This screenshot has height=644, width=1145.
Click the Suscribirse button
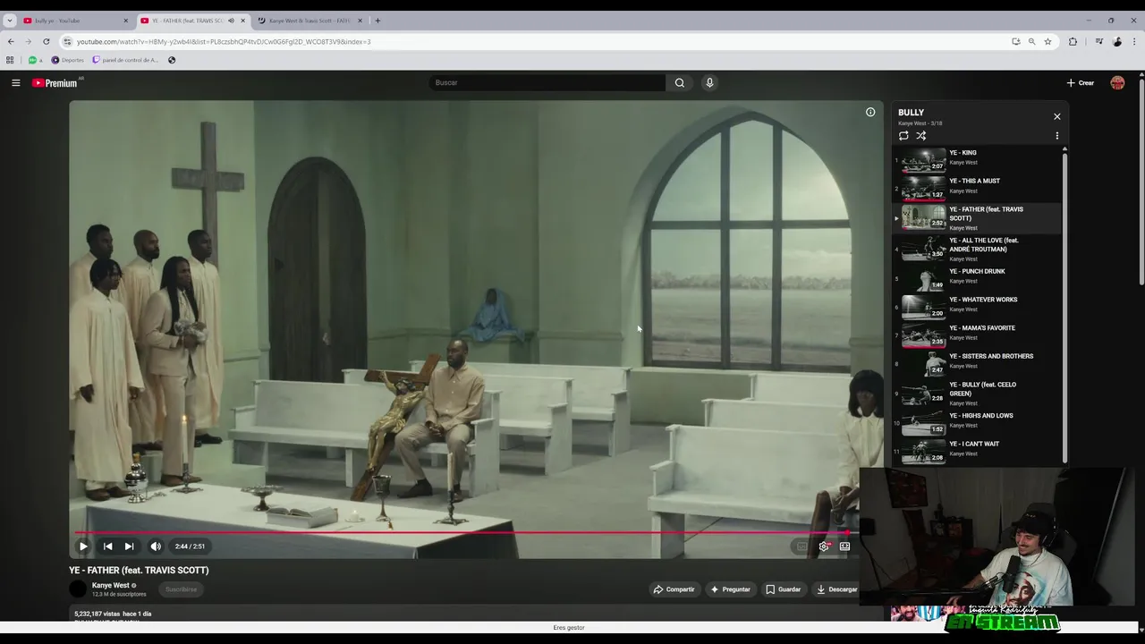tap(181, 589)
